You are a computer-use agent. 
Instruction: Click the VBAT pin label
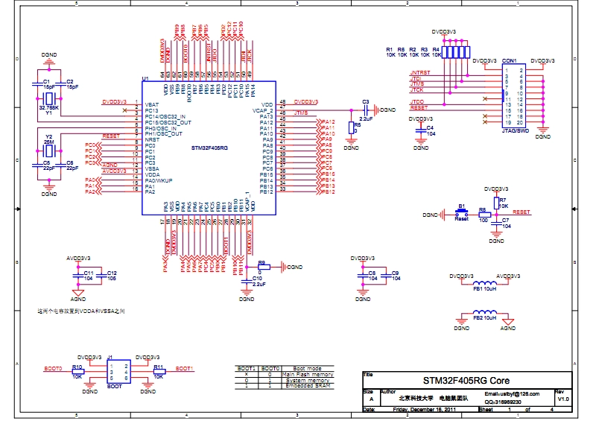coord(152,104)
